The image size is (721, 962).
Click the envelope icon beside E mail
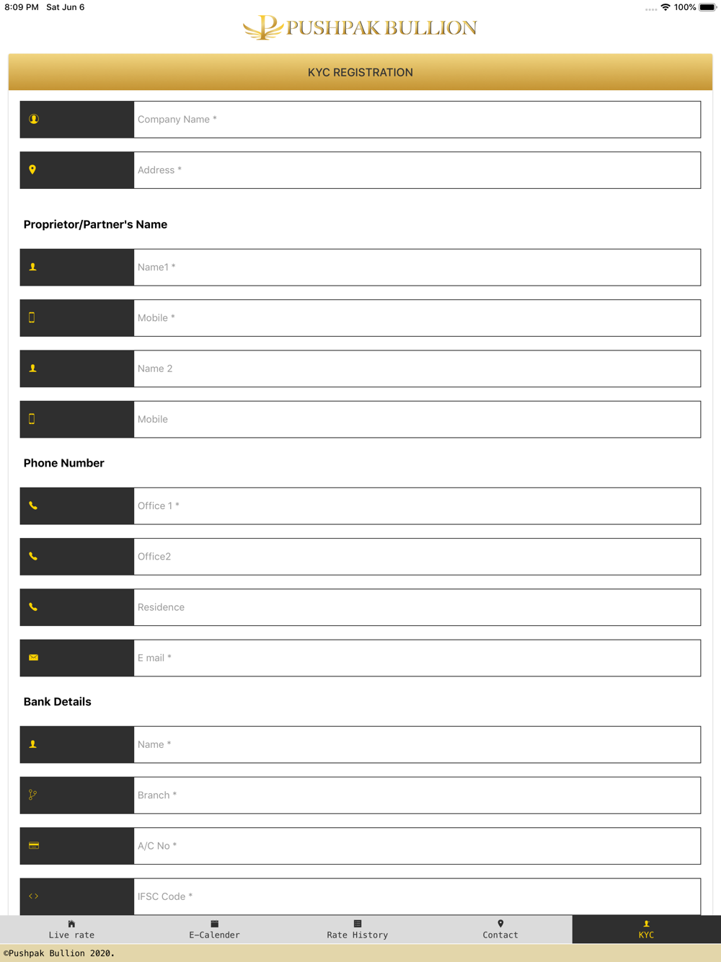[x=33, y=658]
